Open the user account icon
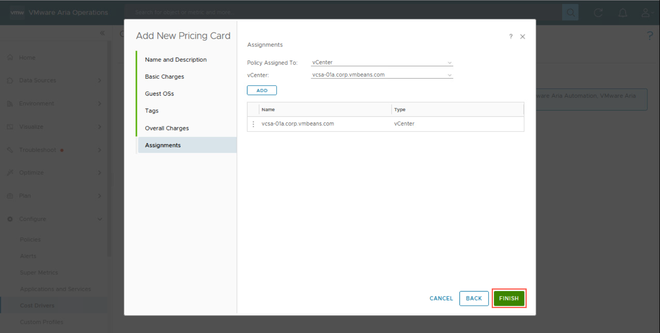 pos(645,13)
